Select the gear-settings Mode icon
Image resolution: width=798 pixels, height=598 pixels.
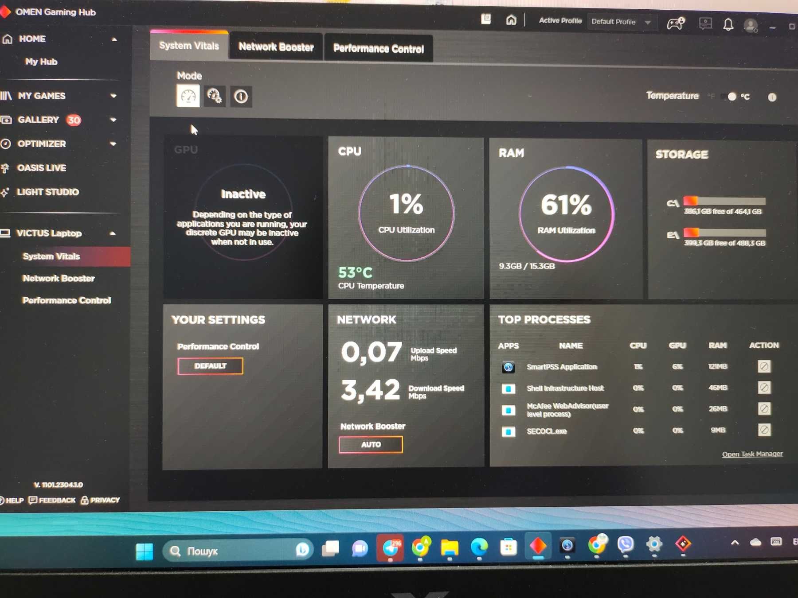pos(215,96)
